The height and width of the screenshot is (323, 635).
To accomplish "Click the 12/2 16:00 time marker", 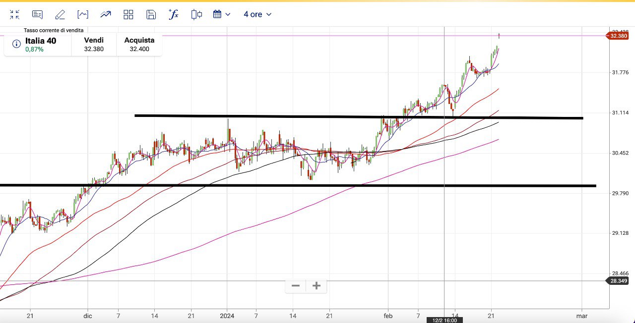I will click(444, 320).
